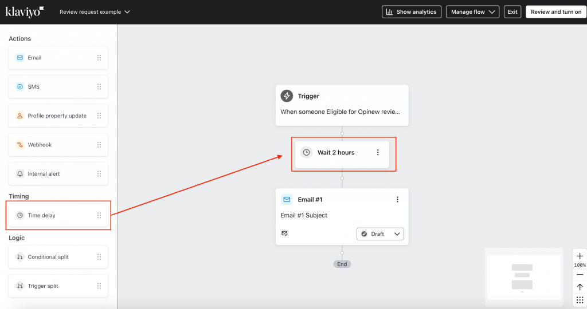Open the Draft status dropdown

click(x=381, y=234)
